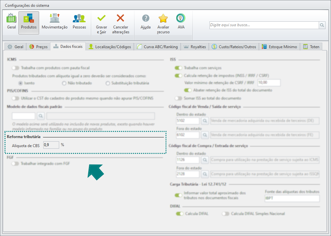331x236 pixels.
Task: Open the Pessoas settings section
Action: 79,22
